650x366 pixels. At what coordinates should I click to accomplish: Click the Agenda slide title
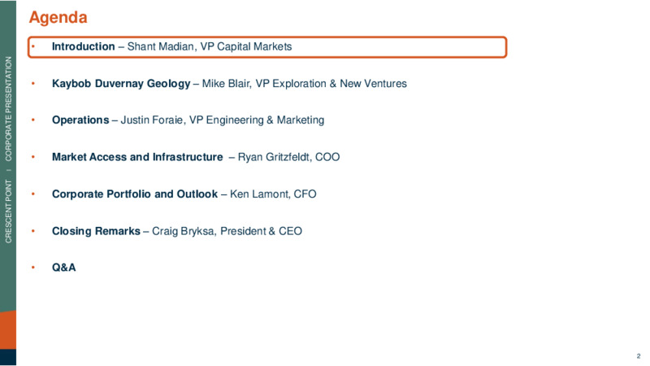coord(58,18)
